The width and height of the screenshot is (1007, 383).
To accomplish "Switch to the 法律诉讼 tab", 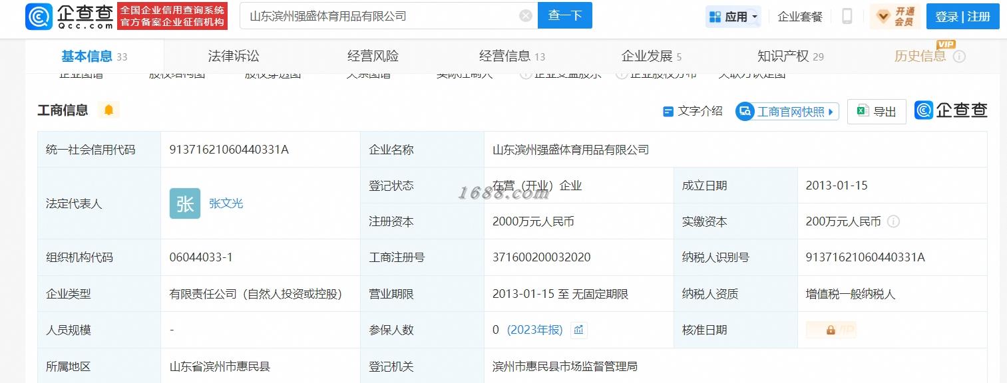I will 234,57.
